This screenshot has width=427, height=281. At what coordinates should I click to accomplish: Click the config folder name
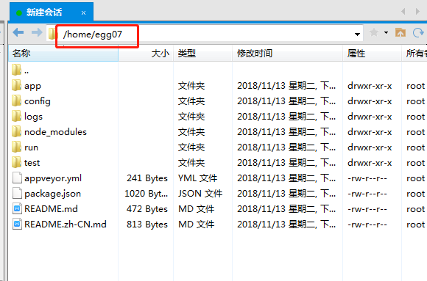(38, 101)
